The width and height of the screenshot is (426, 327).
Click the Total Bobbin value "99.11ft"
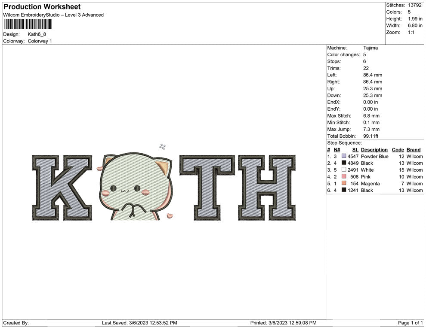click(371, 136)
